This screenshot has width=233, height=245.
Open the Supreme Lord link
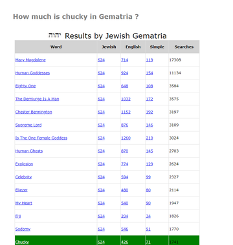click(28, 125)
